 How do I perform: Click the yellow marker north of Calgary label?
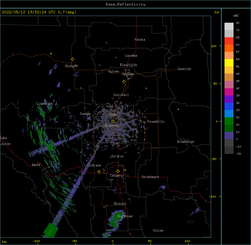pyautogui.click(x=118, y=171)
